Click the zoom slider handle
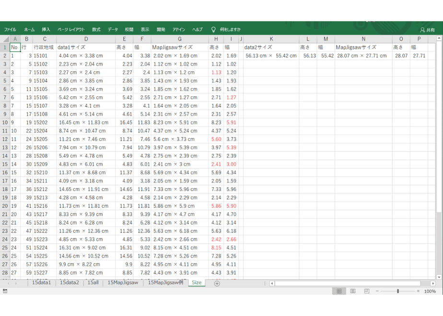443x316 pixels. tap(398, 291)
